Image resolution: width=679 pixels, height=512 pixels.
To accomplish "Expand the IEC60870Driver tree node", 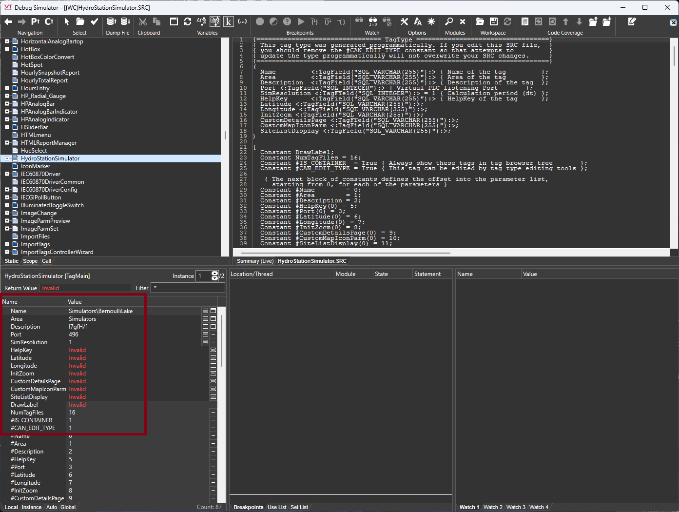I will coord(7,174).
